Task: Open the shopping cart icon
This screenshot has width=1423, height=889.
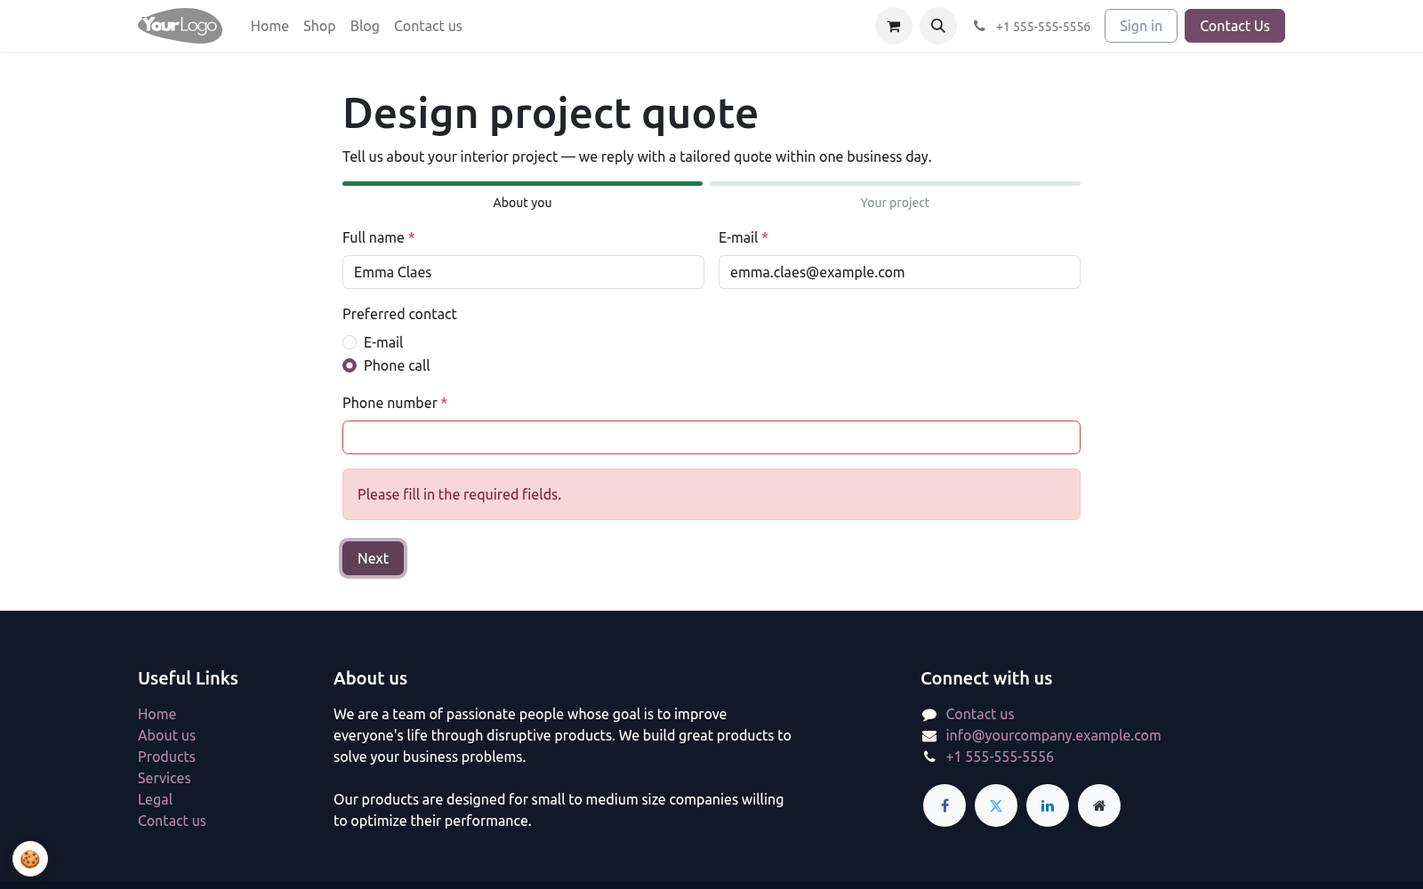Action: (x=894, y=26)
